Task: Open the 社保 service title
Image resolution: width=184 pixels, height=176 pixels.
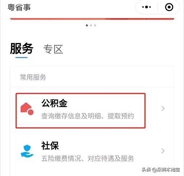Action: coord(50,146)
